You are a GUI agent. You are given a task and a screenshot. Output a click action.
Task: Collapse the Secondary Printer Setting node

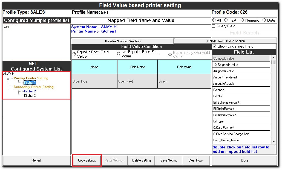[8, 87]
